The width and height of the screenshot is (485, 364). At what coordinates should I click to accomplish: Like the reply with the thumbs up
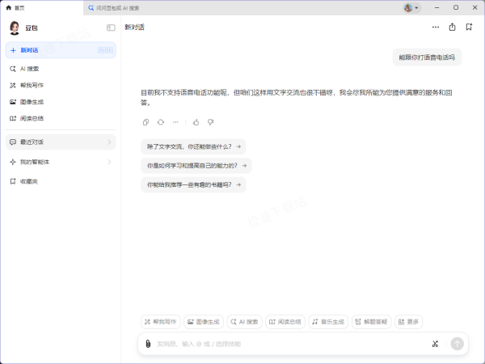tap(196, 122)
